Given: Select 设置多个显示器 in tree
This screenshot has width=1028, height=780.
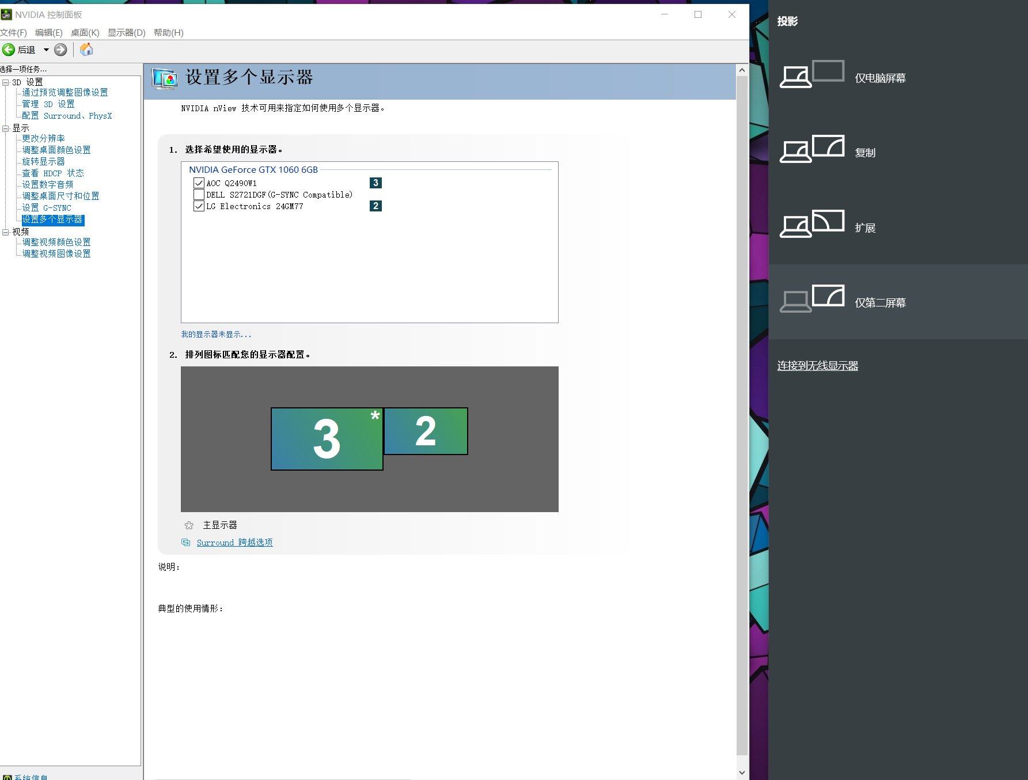Looking at the screenshot, I should click(x=52, y=219).
